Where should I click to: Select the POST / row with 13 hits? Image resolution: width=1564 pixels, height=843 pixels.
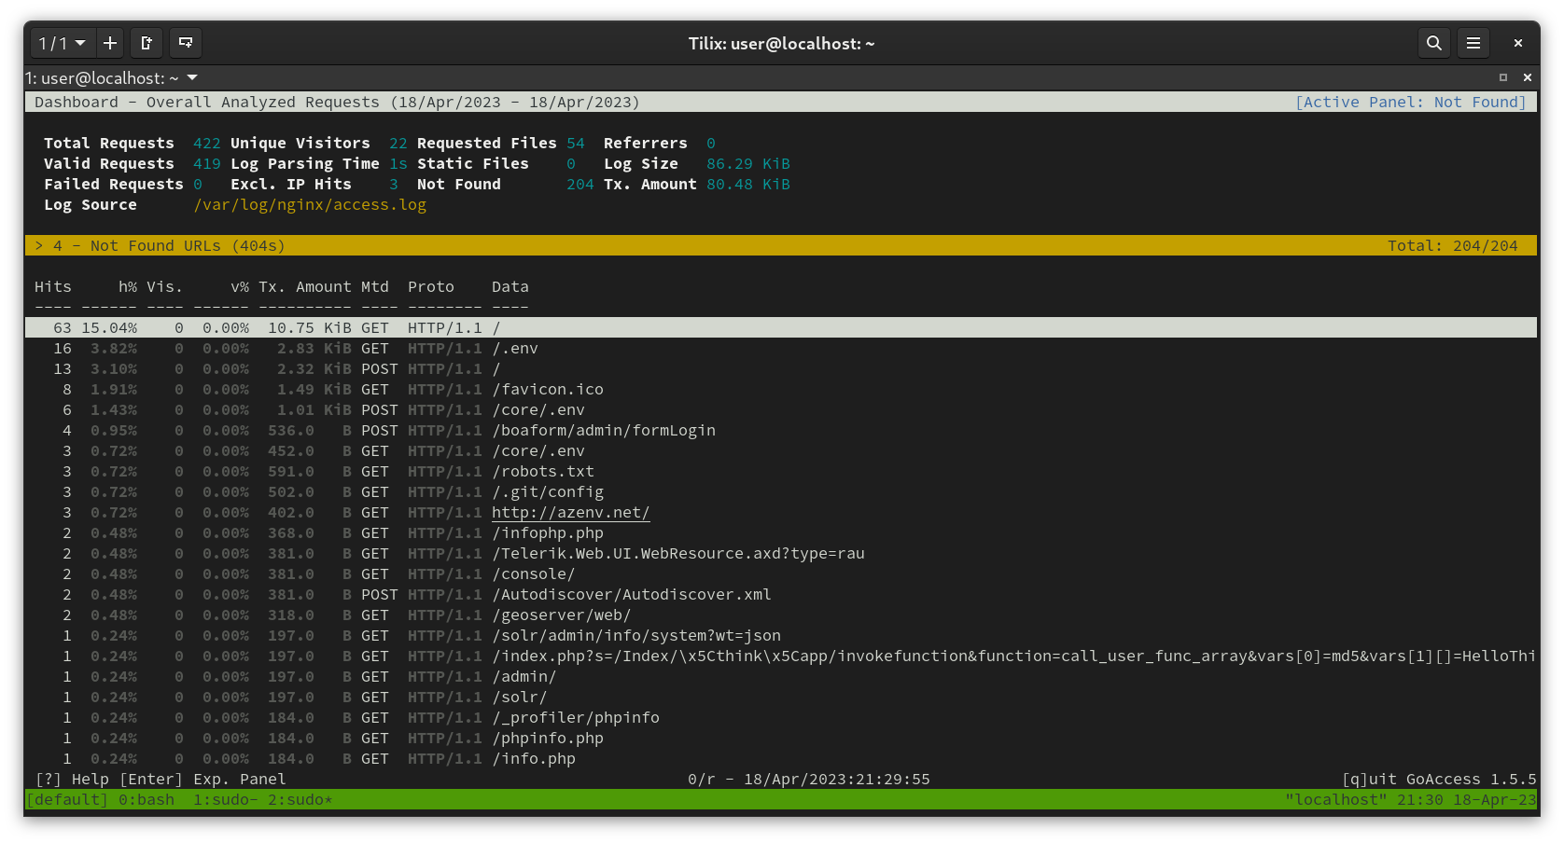pos(781,369)
